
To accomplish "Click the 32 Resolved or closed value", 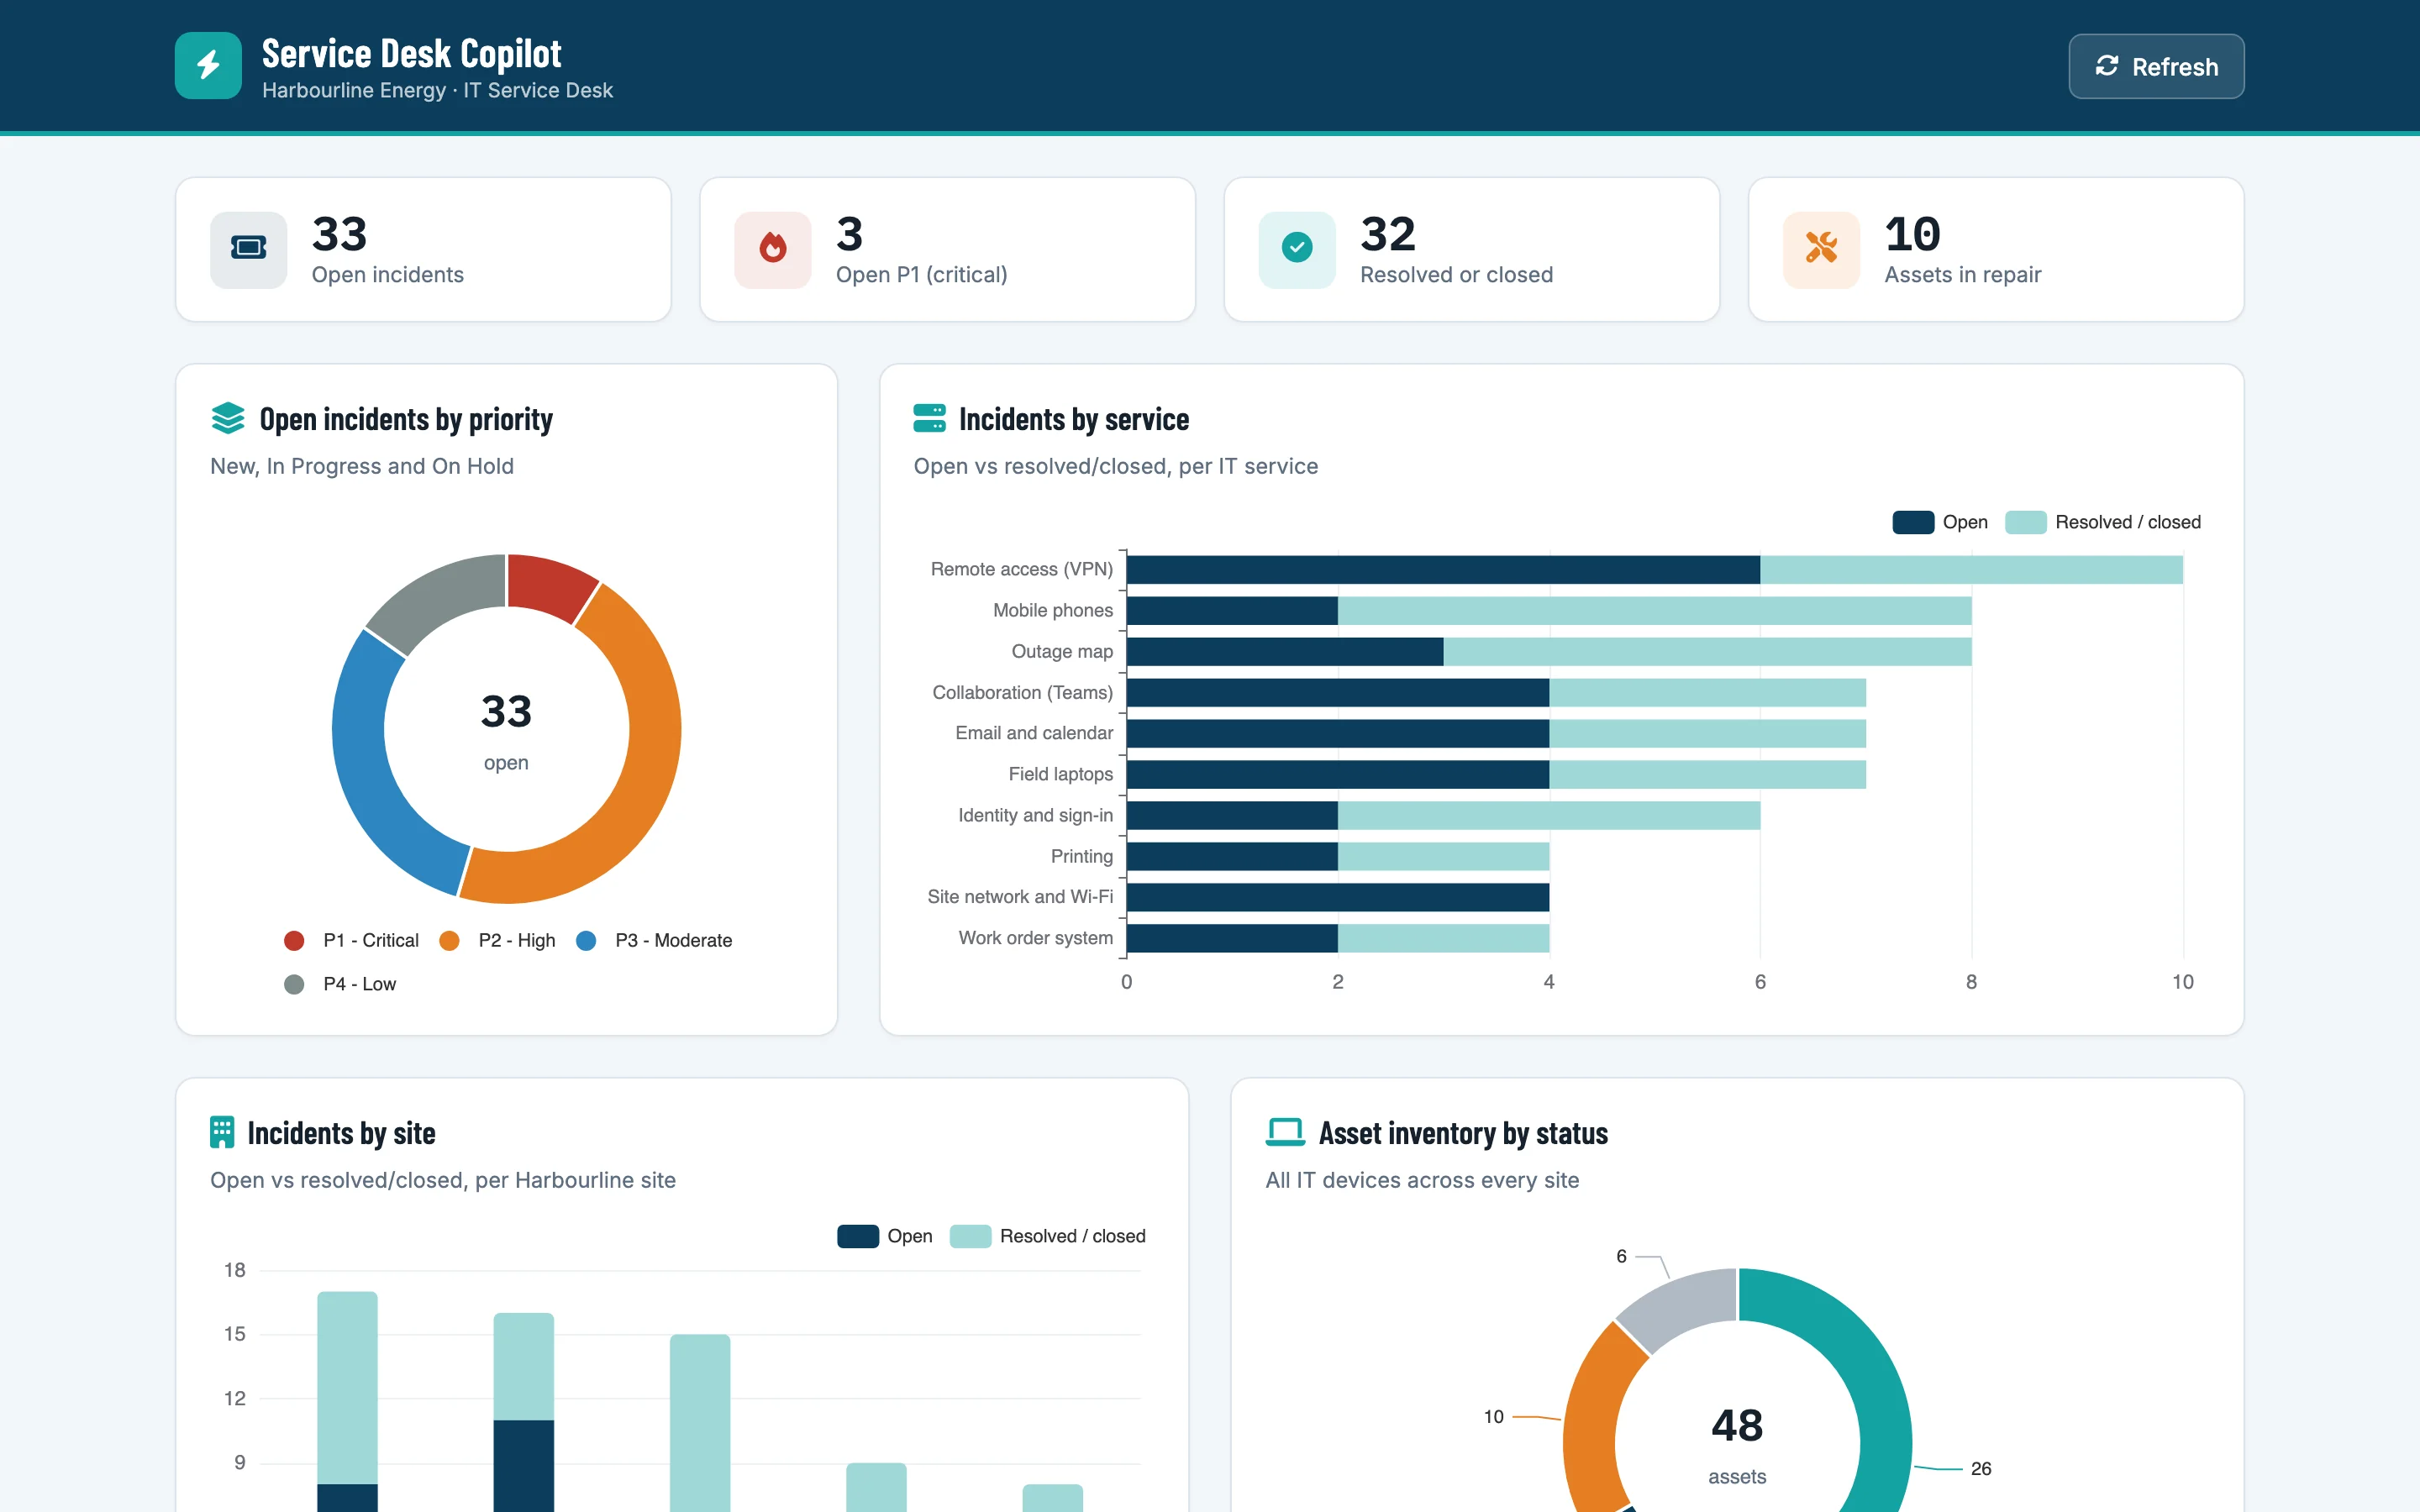I will [x=1387, y=234].
